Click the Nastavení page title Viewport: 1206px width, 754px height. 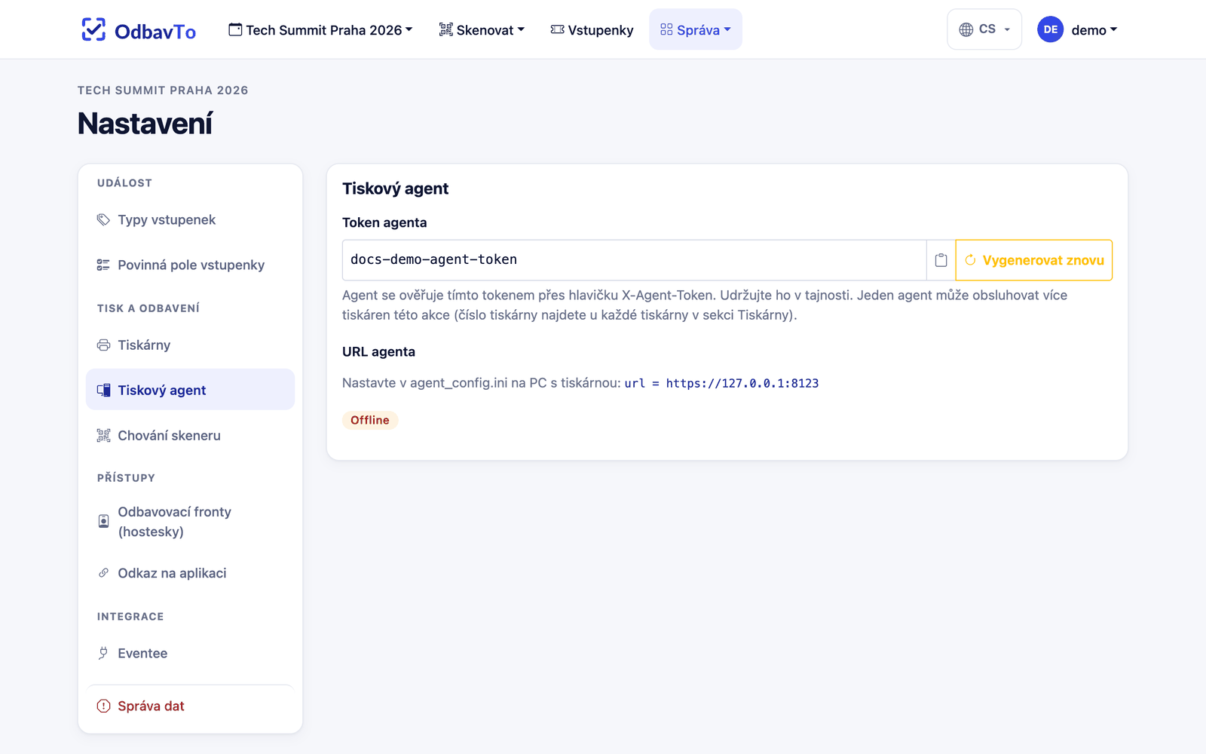(x=145, y=124)
